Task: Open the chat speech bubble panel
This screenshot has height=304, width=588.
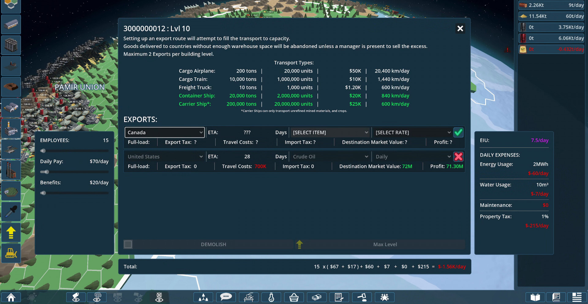Action: pos(226,297)
